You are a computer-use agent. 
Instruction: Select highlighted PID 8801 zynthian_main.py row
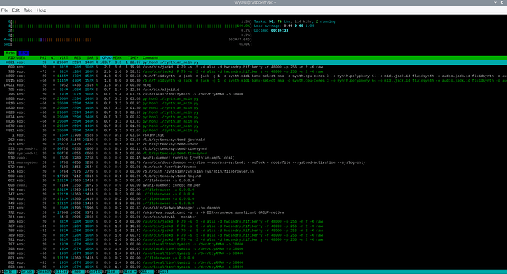pos(253,62)
